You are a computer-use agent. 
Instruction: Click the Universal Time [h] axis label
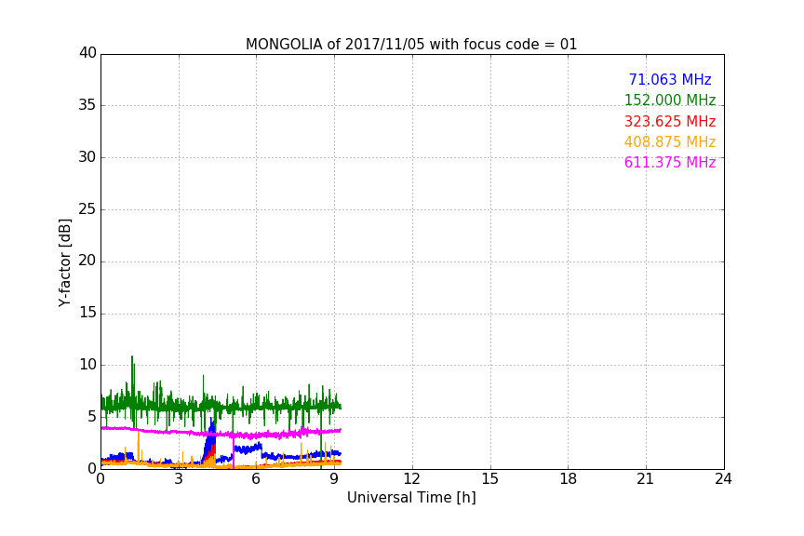click(x=411, y=498)
